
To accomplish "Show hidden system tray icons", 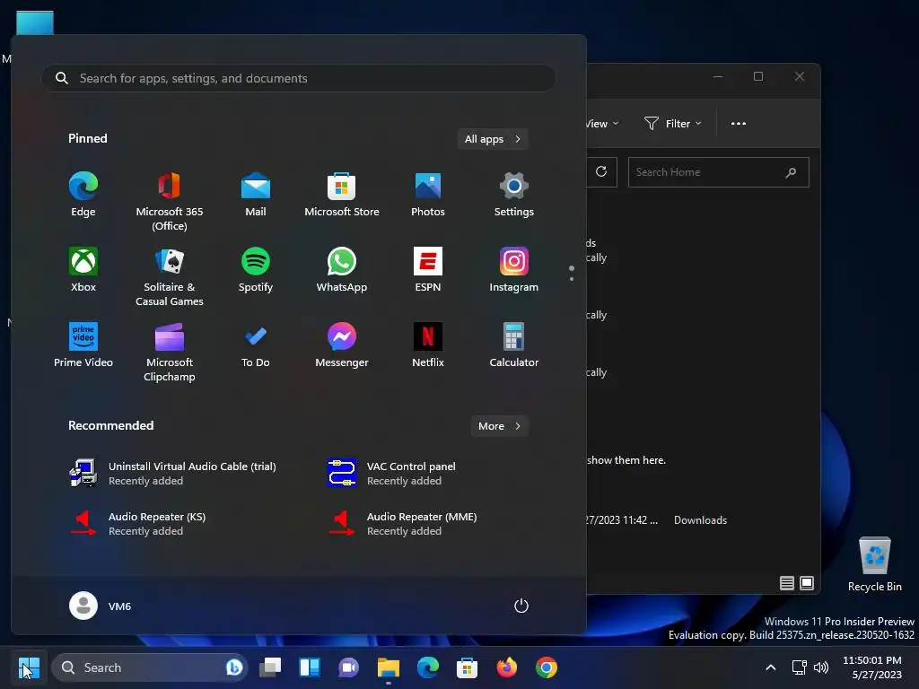I will [771, 667].
